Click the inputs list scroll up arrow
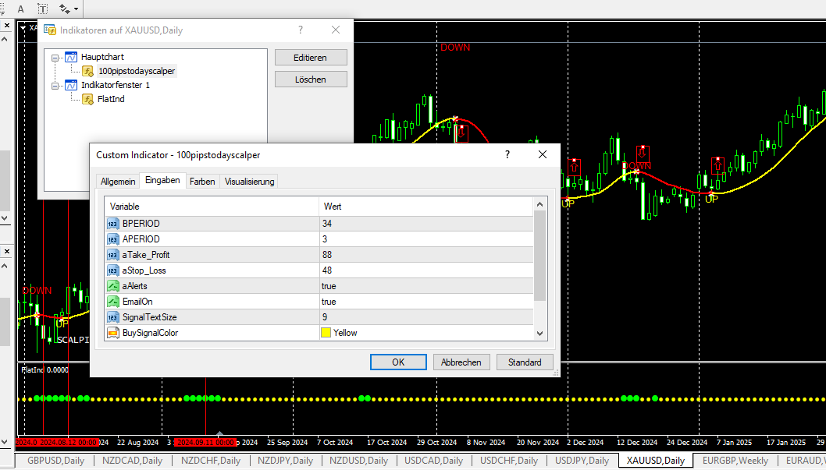Image resolution: width=826 pixels, height=470 pixels. click(540, 204)
